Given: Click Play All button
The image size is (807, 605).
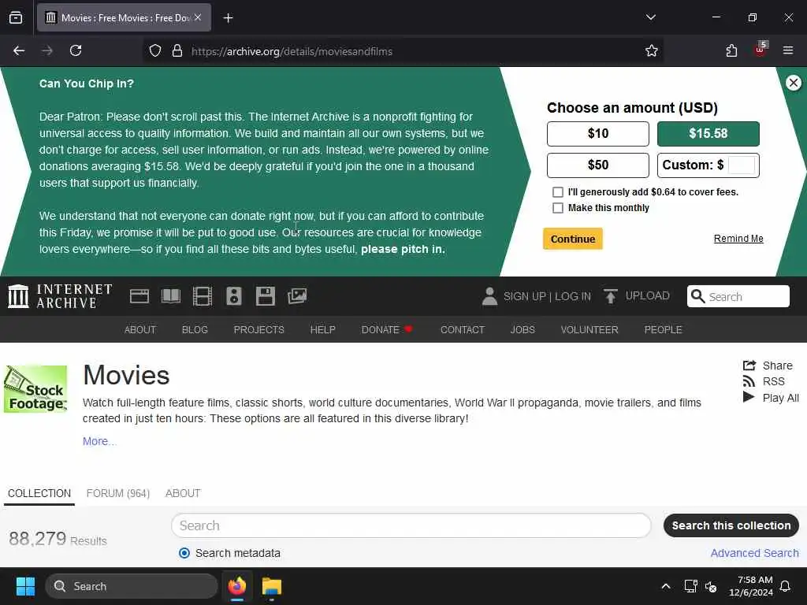Looking at the screenshot, I should tap(771, 398).
